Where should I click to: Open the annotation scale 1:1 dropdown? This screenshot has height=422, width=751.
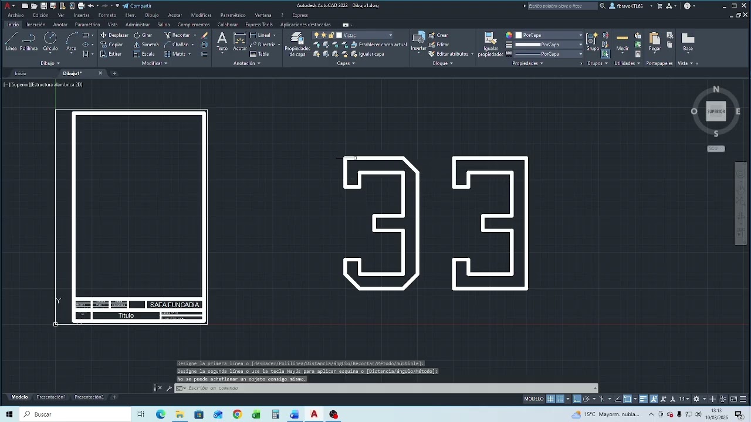coord(684,399)
